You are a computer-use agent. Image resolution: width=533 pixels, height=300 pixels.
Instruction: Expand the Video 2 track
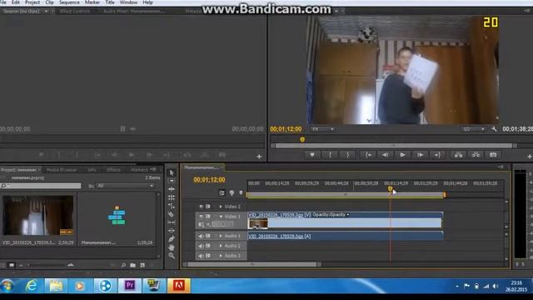[221, 207]
